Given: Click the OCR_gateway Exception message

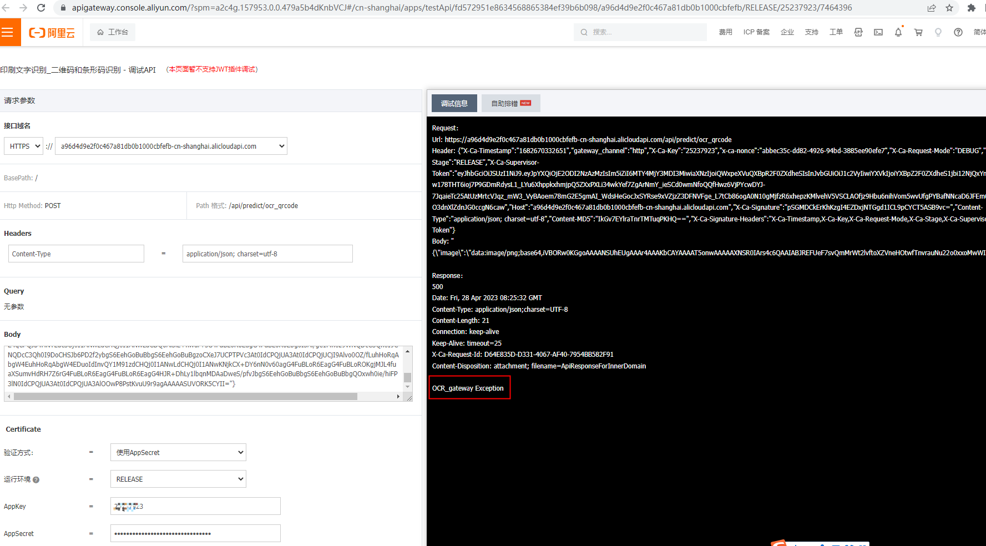Looking at the screenshot, I should click(x=468, y=388).
